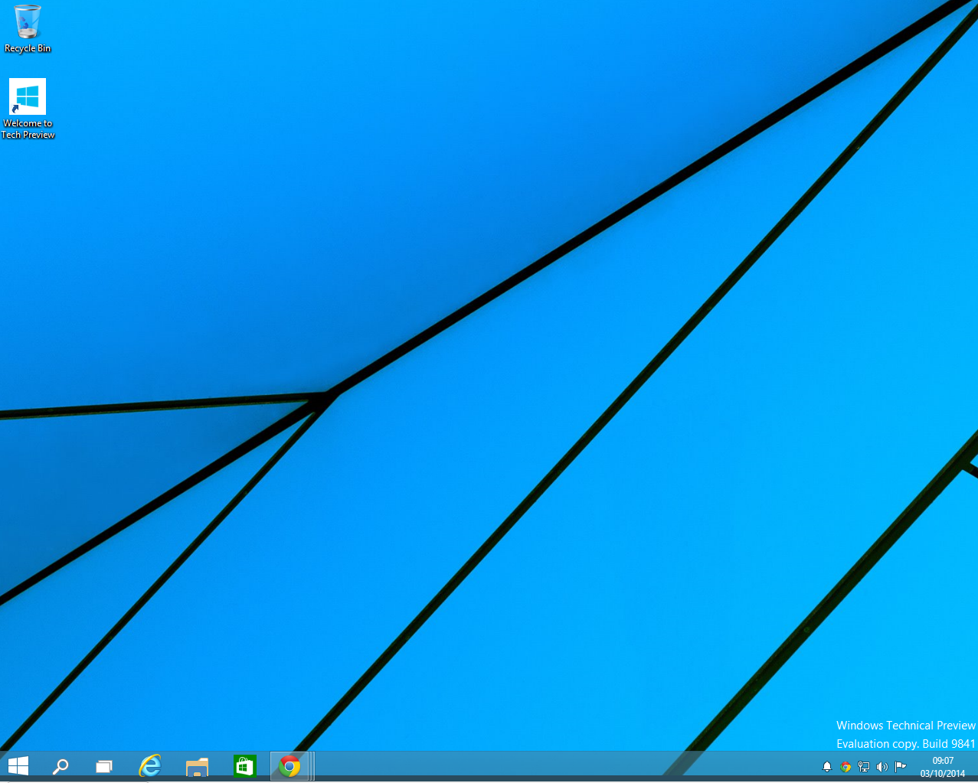The image size is (978, 783).
Task: Open Task View from the taskbar
Action: click(x=104, y=765)
